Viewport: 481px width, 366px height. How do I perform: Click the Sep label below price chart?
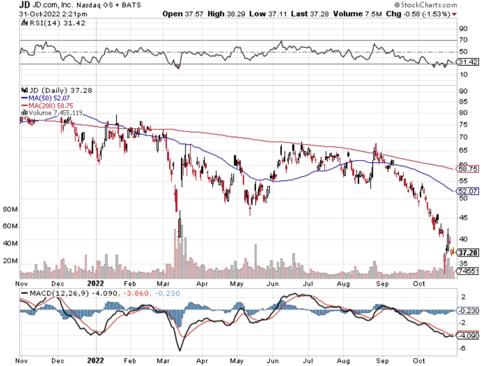point(382,284)
